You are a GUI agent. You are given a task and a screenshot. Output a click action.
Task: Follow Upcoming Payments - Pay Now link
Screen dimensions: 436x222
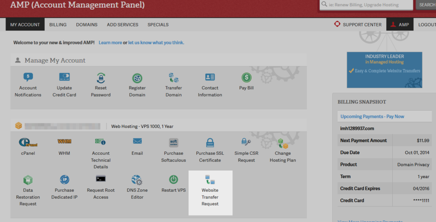pyautogui.click(x=373, y=117)
